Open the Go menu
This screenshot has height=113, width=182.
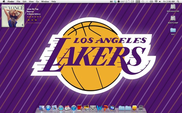click(x=37, y=1)
